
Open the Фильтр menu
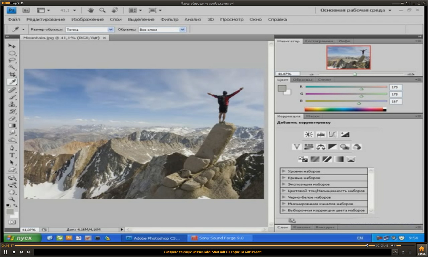[x=169, y=19]
